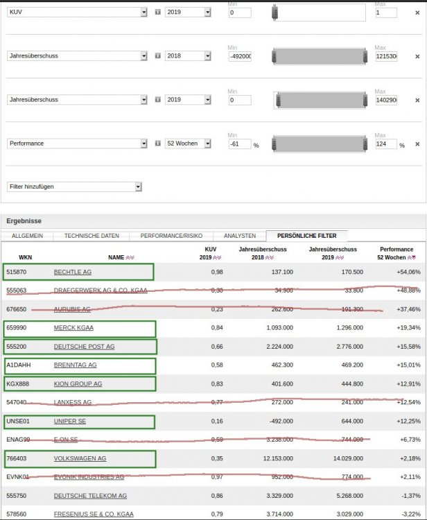
Task: Open the DEUTSCHE POST AG link
Action: (84, 347)
